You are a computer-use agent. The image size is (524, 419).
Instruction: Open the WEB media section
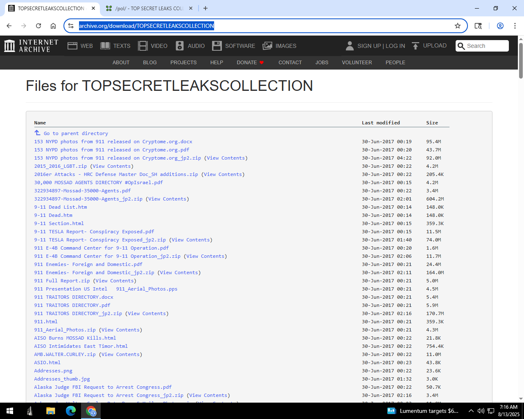coord(80,46)
